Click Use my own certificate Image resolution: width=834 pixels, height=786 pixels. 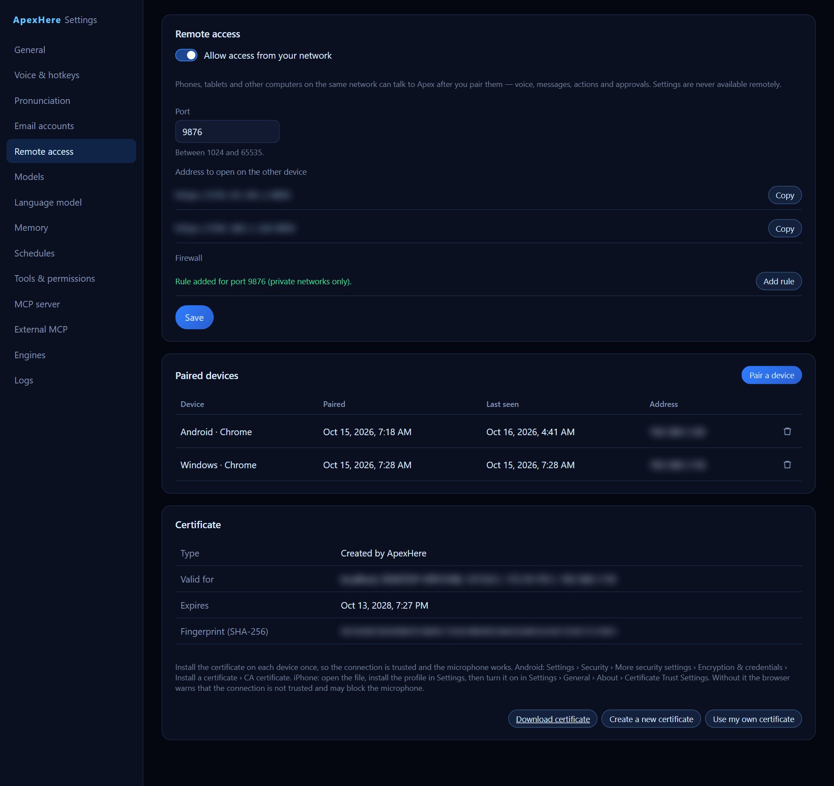tap(753, 719)
